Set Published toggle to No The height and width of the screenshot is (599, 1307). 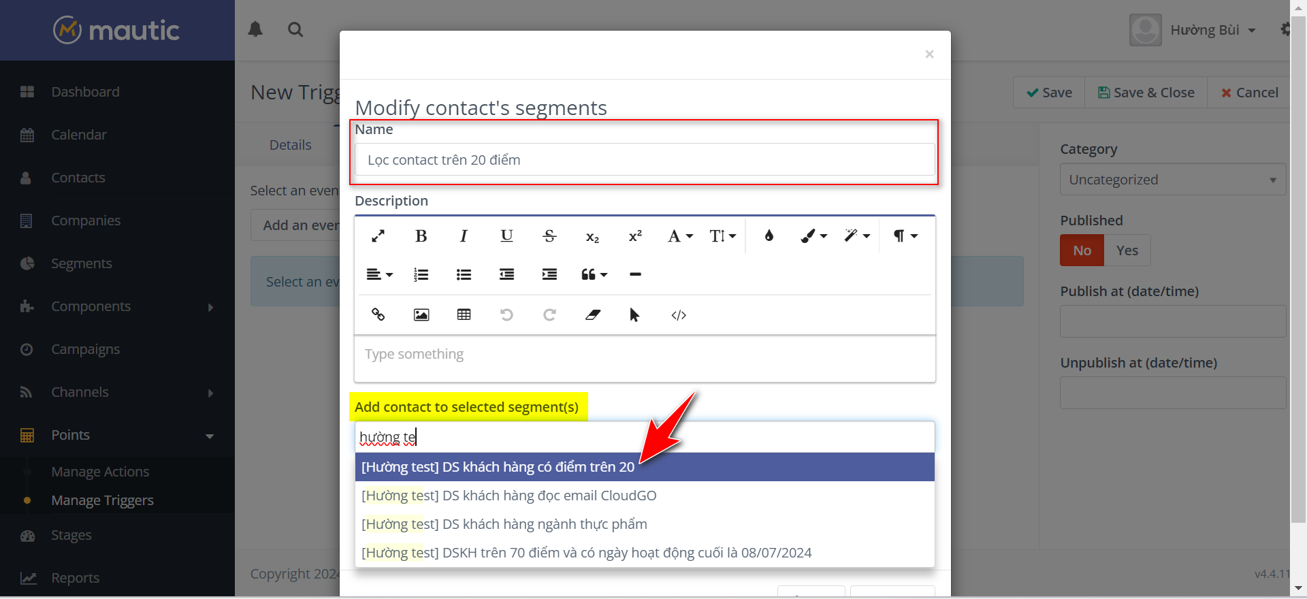pos(1082,250)
